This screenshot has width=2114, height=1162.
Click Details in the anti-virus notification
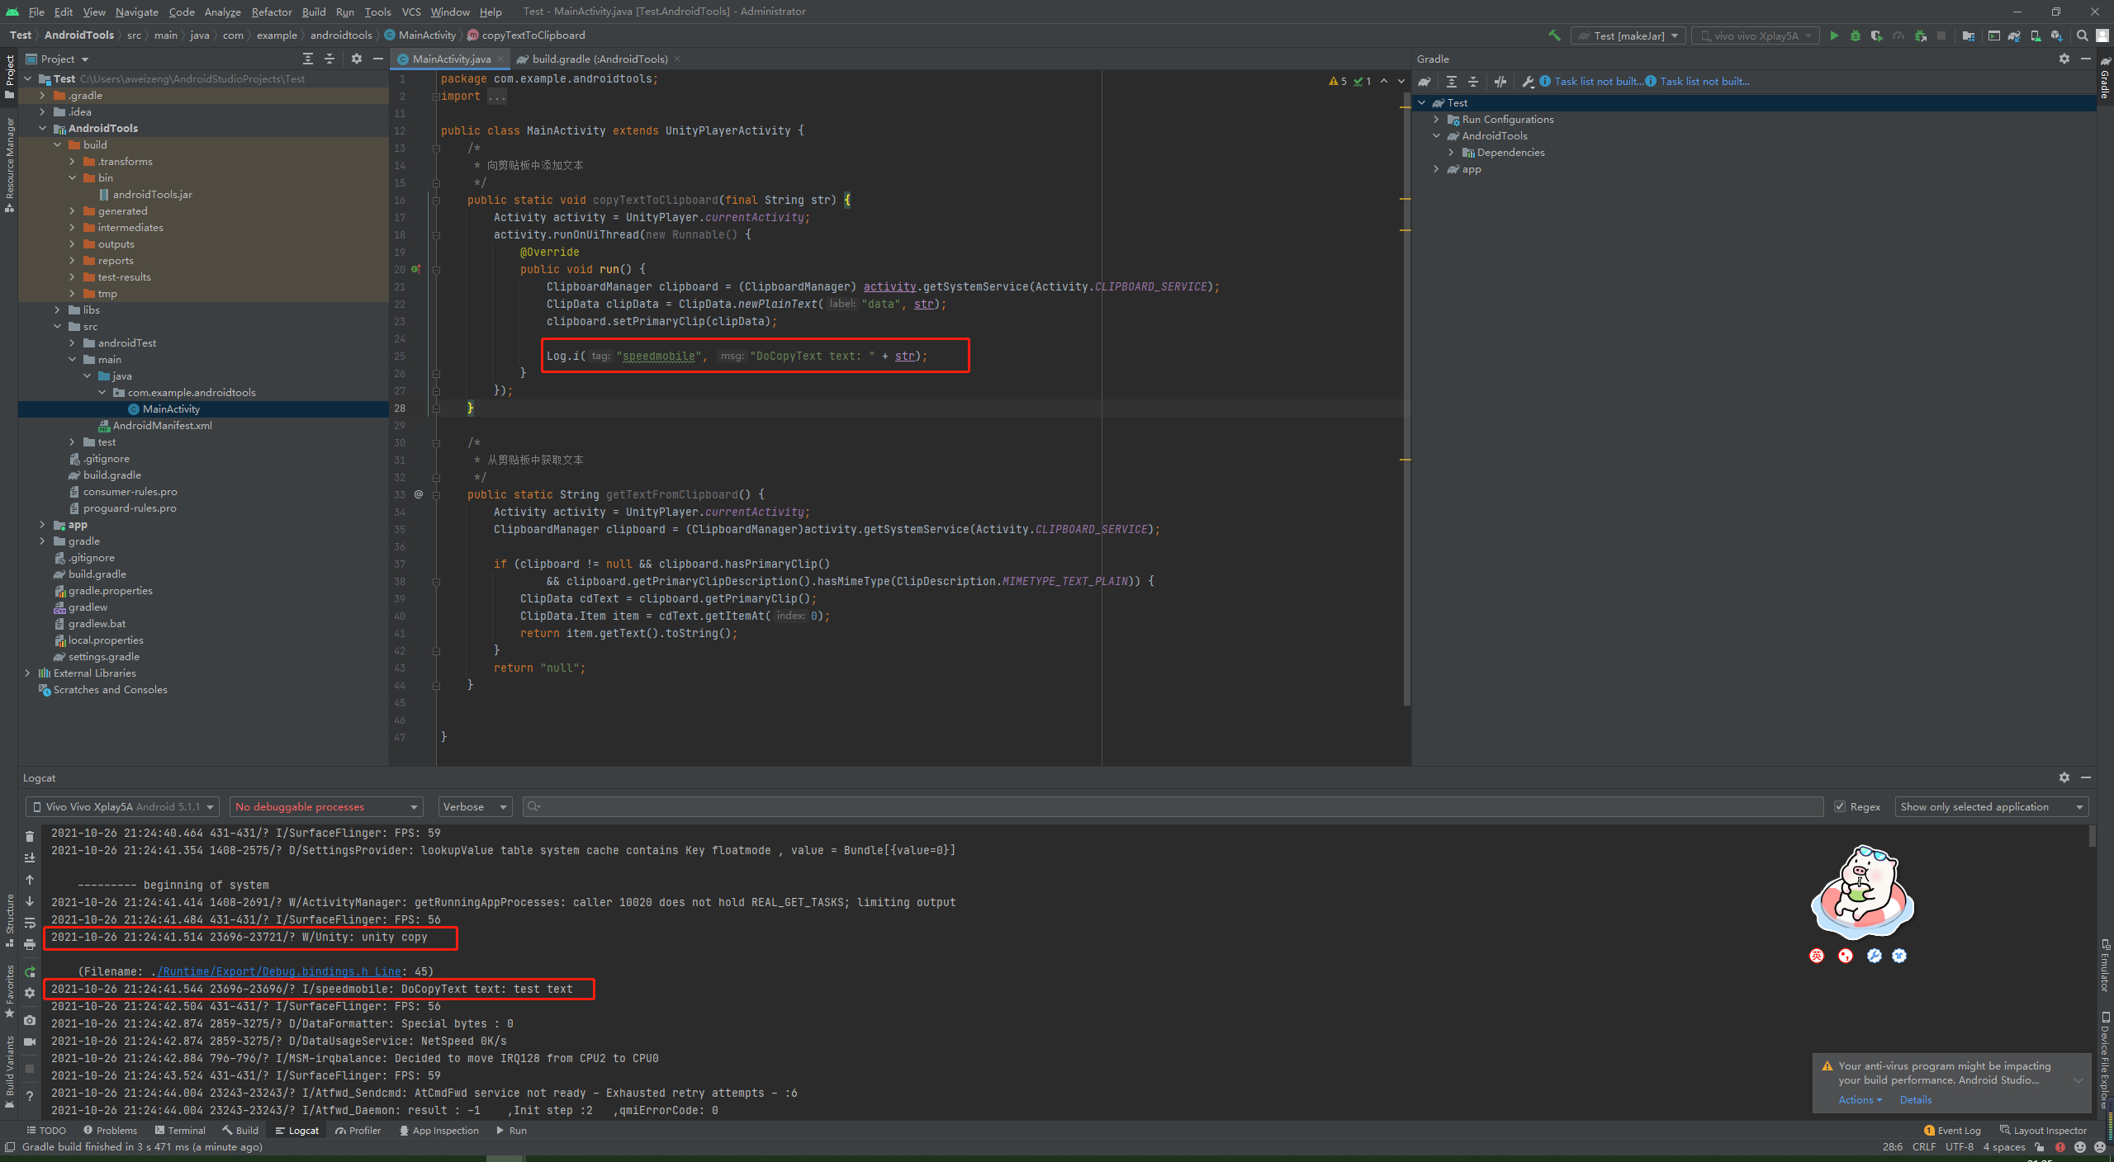(x=1915, y=1099)
